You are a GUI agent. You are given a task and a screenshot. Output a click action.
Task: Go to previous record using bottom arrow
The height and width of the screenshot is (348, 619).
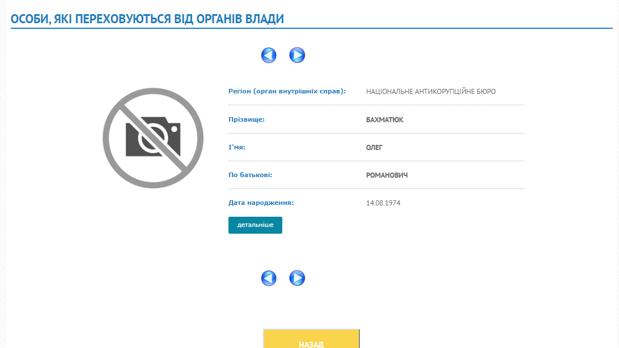[269, 278]
